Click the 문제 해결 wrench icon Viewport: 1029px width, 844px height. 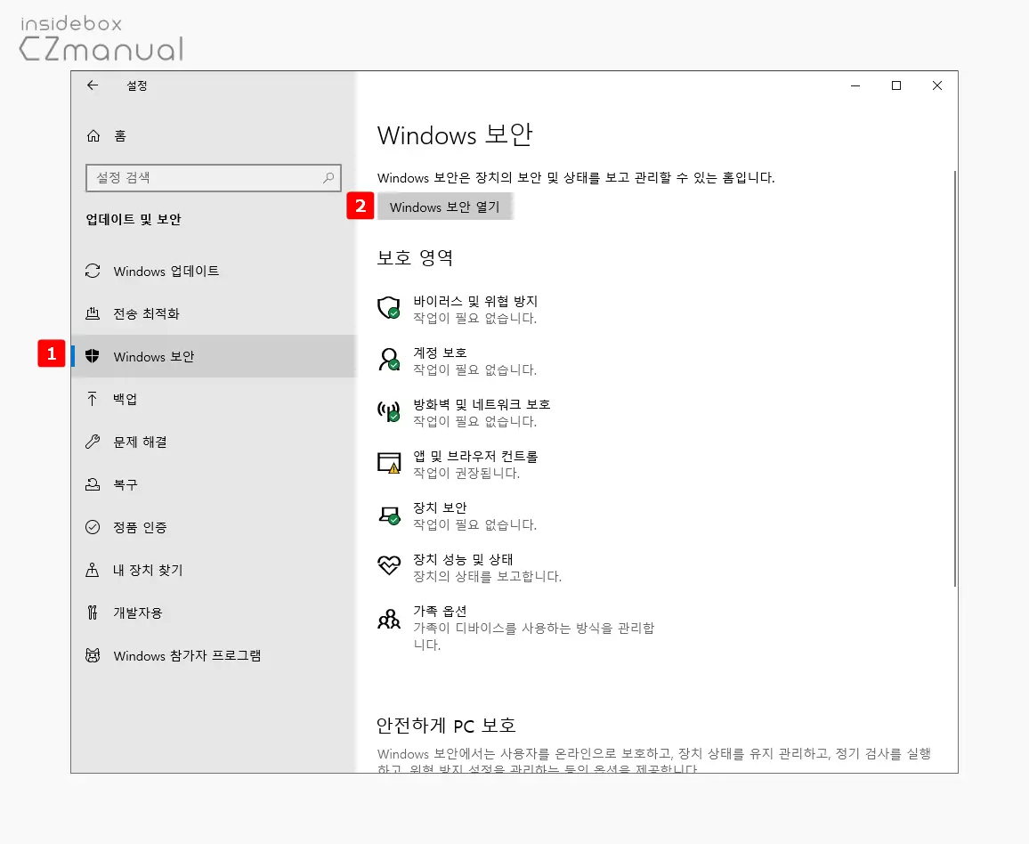tap(93, 442)
